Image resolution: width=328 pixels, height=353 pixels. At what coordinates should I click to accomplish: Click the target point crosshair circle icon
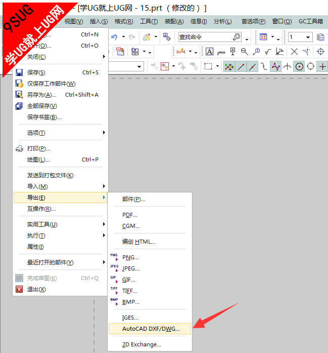320,52
